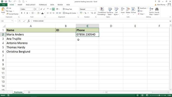Click the Orientation text angle icon
The image size is (172, 97).
tap(57, 9)
